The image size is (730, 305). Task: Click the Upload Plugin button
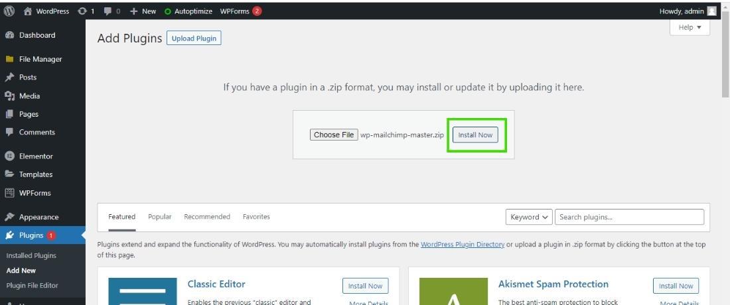pos(194,38)
